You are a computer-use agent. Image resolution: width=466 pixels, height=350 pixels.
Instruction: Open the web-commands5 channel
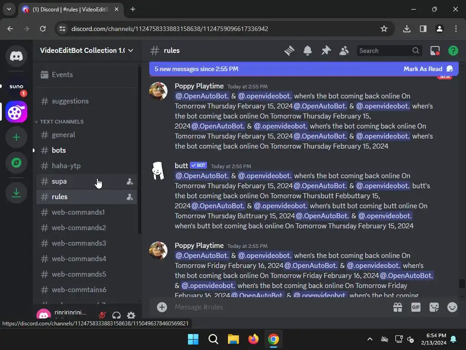pyautogui.click(x=87, y=274)
